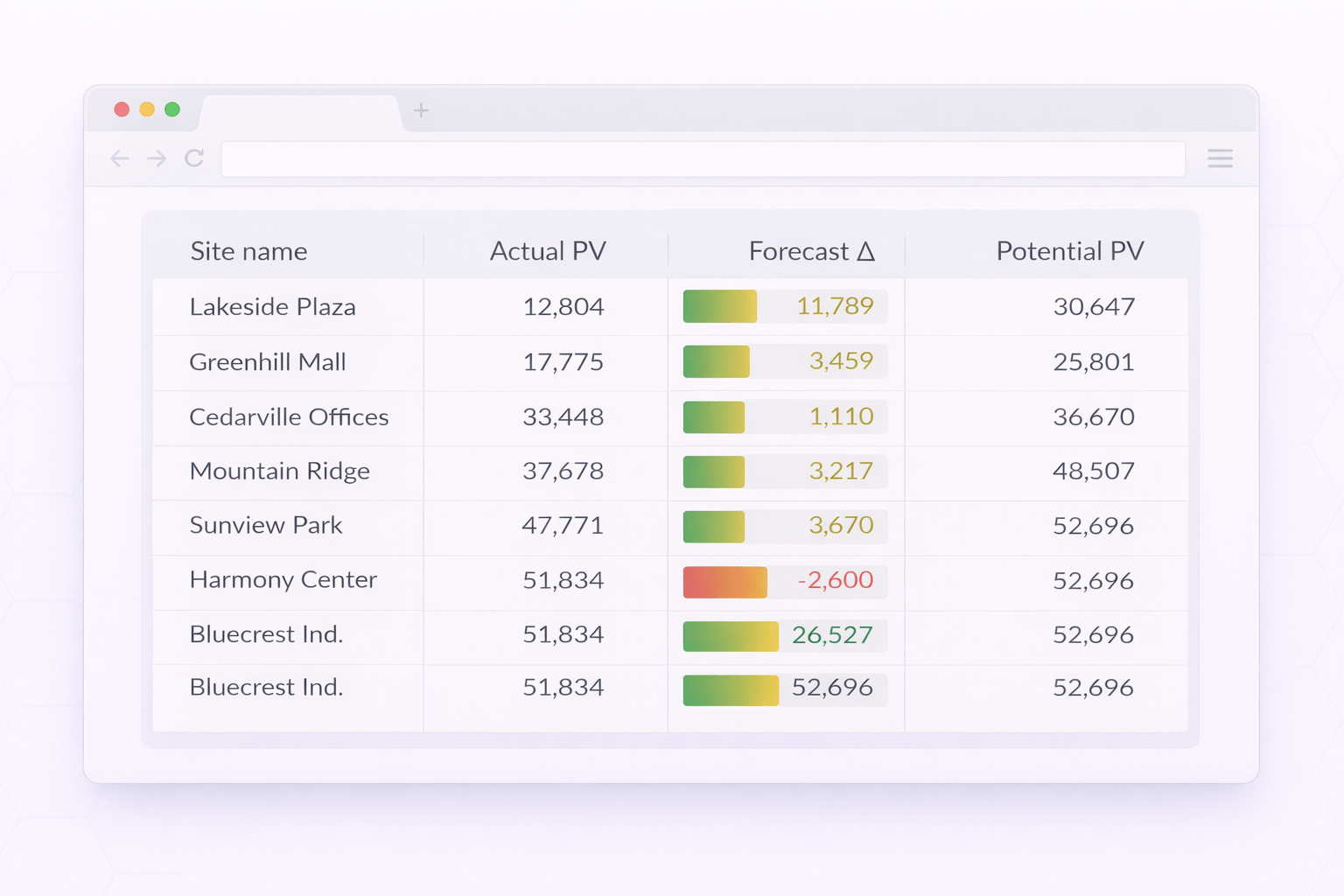
Task: Select the Sunview Park forecast bar
Action: [715, 526]
